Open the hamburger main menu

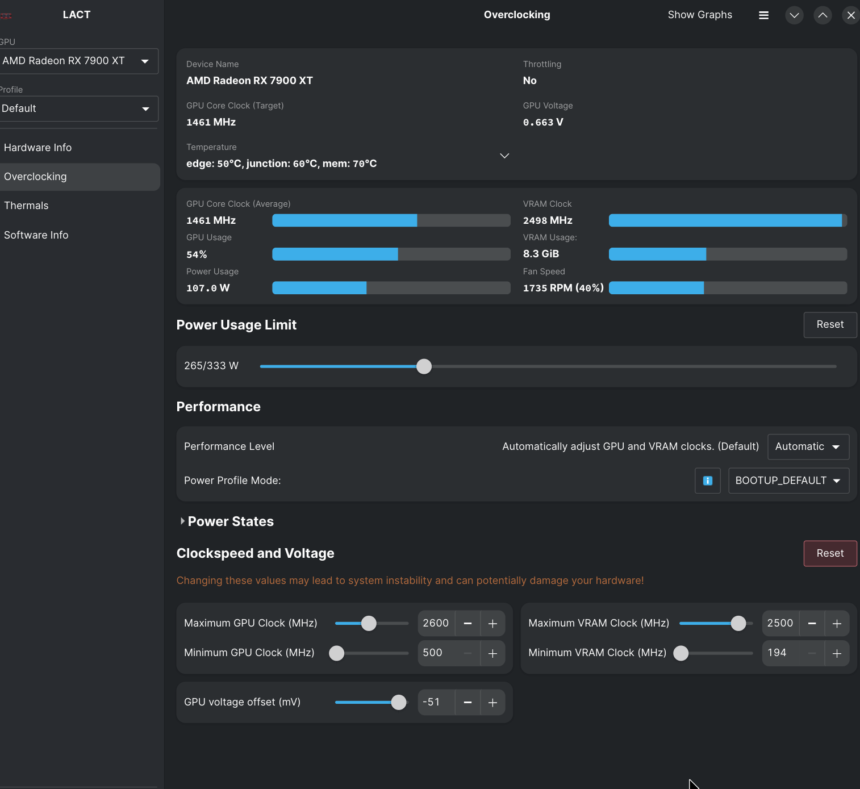763,15
